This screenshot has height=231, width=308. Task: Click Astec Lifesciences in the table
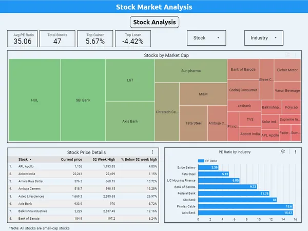(31, 196)
